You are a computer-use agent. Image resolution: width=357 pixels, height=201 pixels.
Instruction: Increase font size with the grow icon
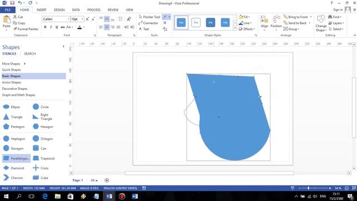click(x=88, y=19)
